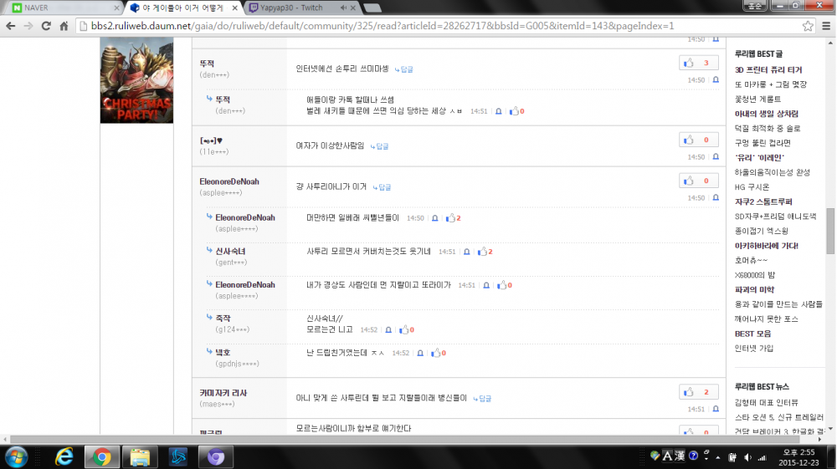The width and height of the screenshot is (837, 469).
Task: Like 카미자키 리사's comment showing 2 likes
Action: 689,392
